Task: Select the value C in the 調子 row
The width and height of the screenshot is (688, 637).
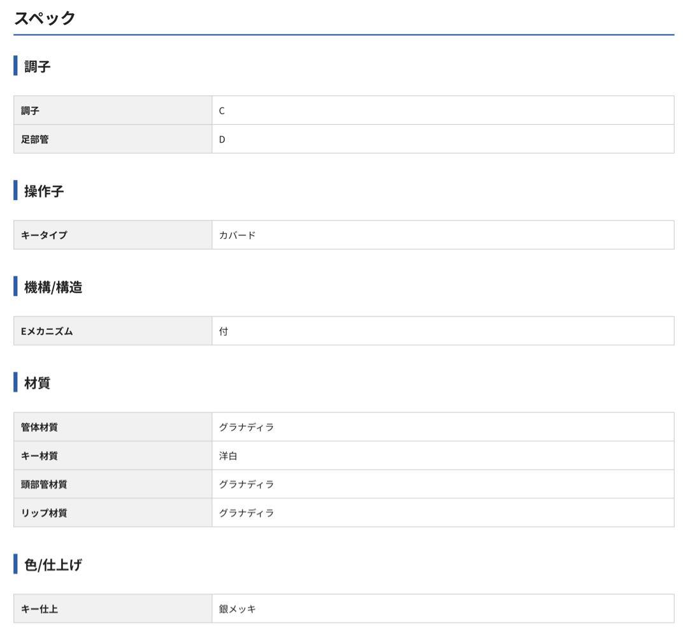Action: [222, 111]
